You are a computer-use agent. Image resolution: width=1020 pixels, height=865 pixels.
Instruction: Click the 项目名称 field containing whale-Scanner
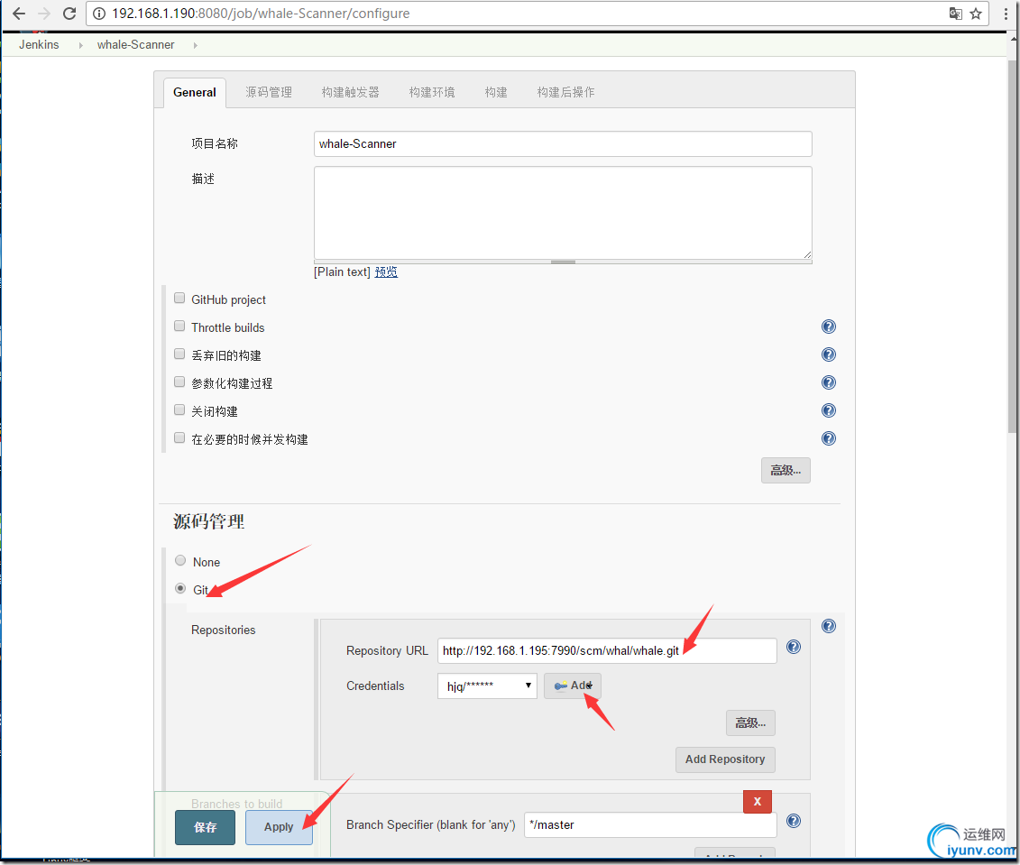click(563, 143)
